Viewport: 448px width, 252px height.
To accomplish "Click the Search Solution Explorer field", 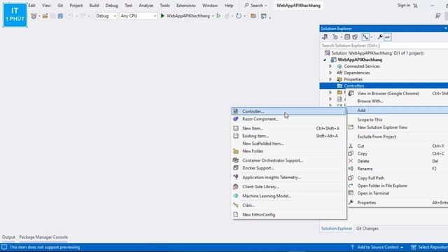I will point(384,45).
